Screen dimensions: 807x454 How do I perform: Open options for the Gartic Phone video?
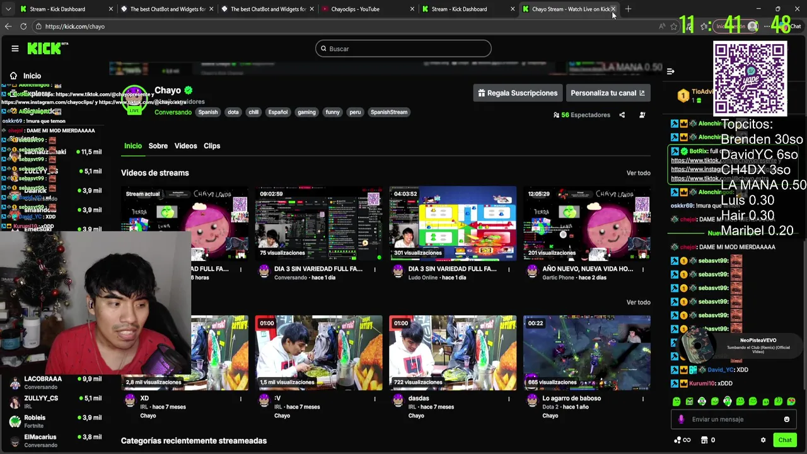pyautogui.click(x=643, y=269)
